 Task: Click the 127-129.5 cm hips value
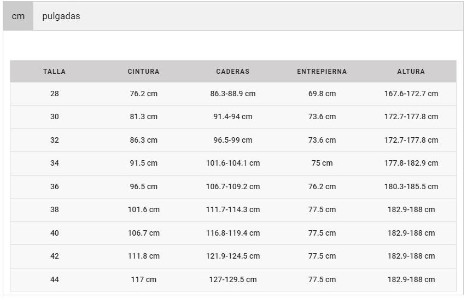point(232,279)
